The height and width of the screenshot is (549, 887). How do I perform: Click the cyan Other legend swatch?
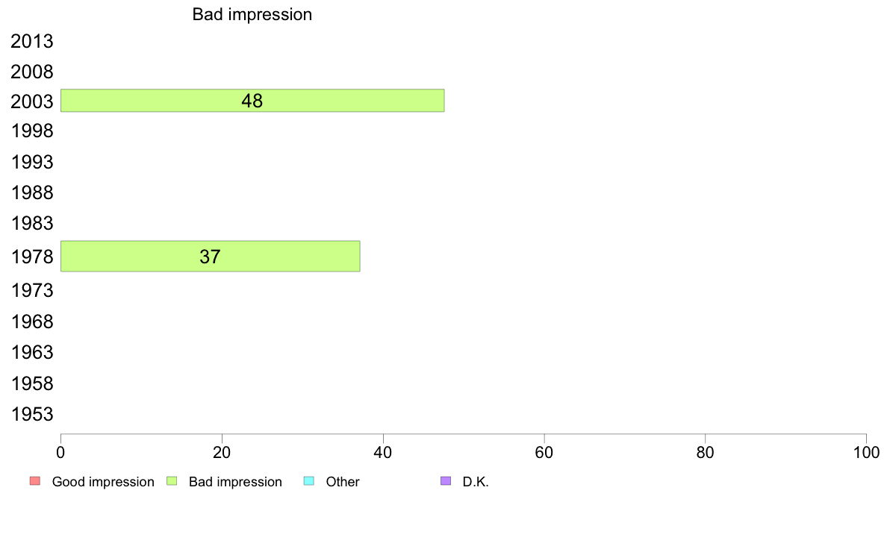308,481
